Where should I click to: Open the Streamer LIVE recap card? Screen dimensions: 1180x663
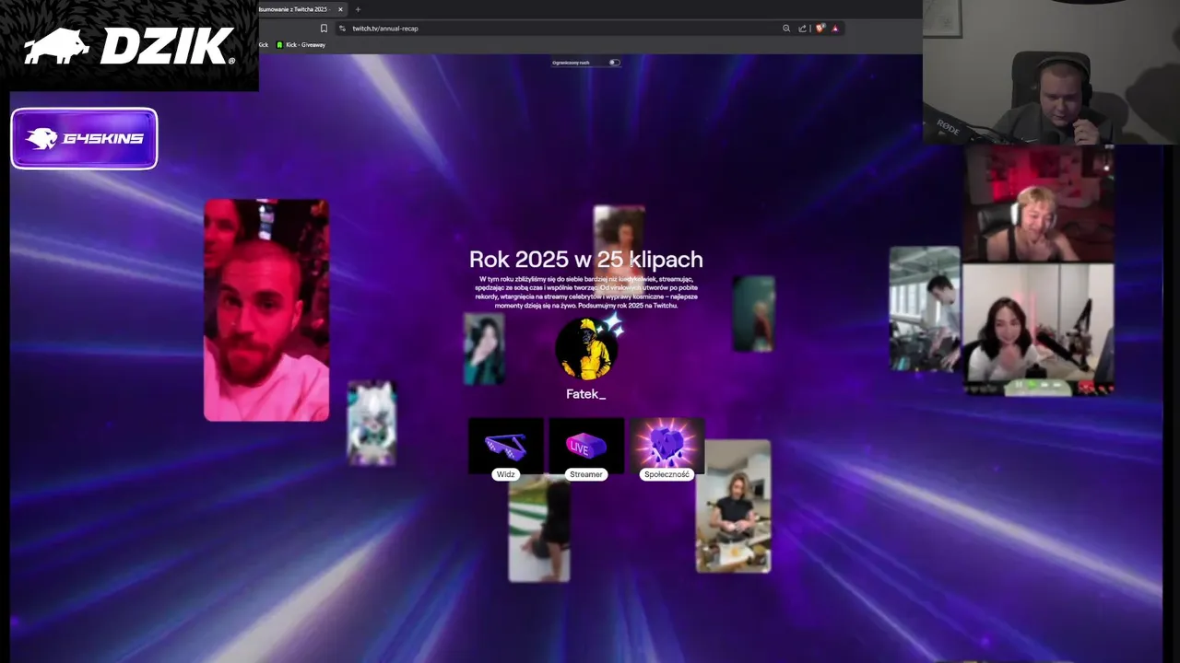[586, 448]
